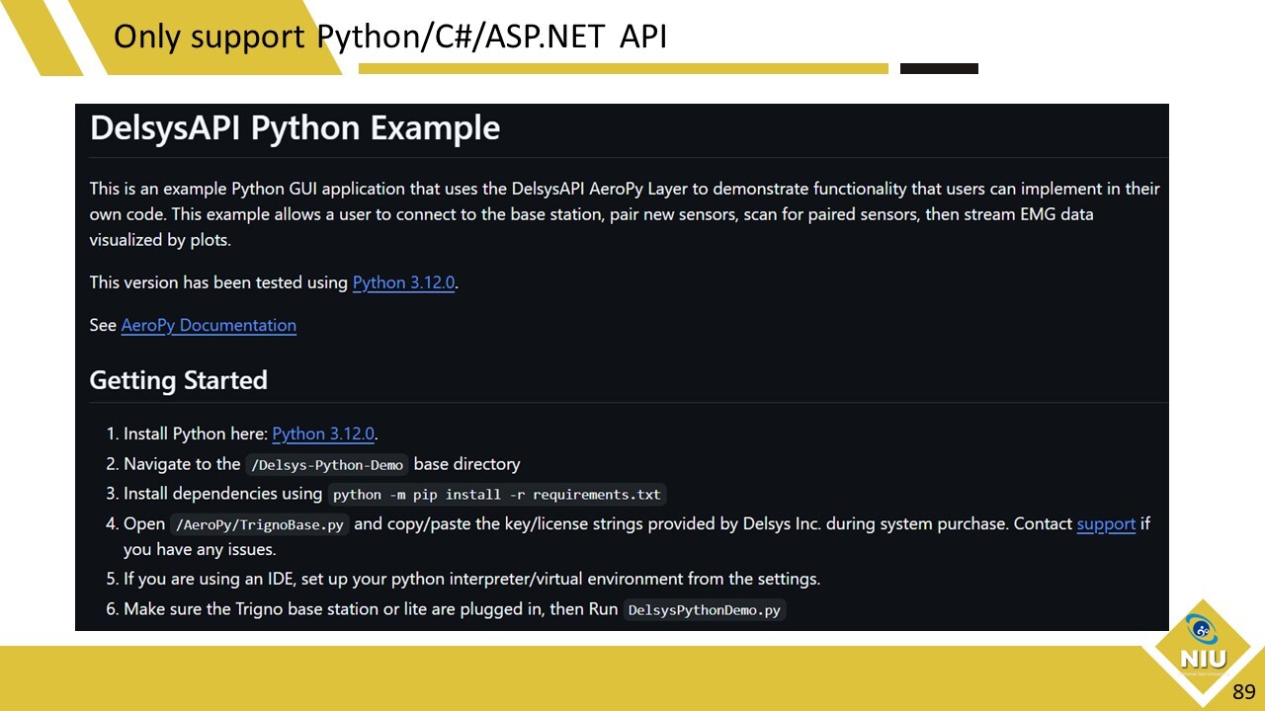The image size is (1265, 711).
Task: Click Python 3.12.0 link in Install Python step
Action: click(323, 434)
